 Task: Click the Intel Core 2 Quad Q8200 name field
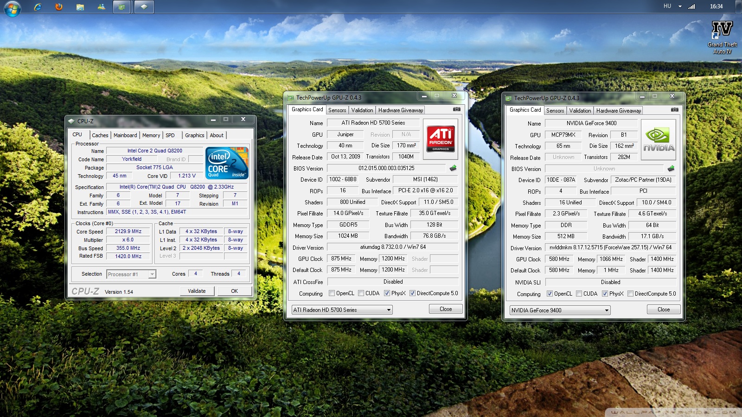[155, 151]
